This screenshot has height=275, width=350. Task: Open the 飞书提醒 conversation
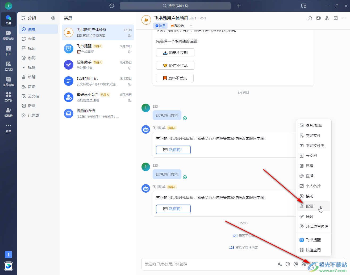[x=98, y=49]
